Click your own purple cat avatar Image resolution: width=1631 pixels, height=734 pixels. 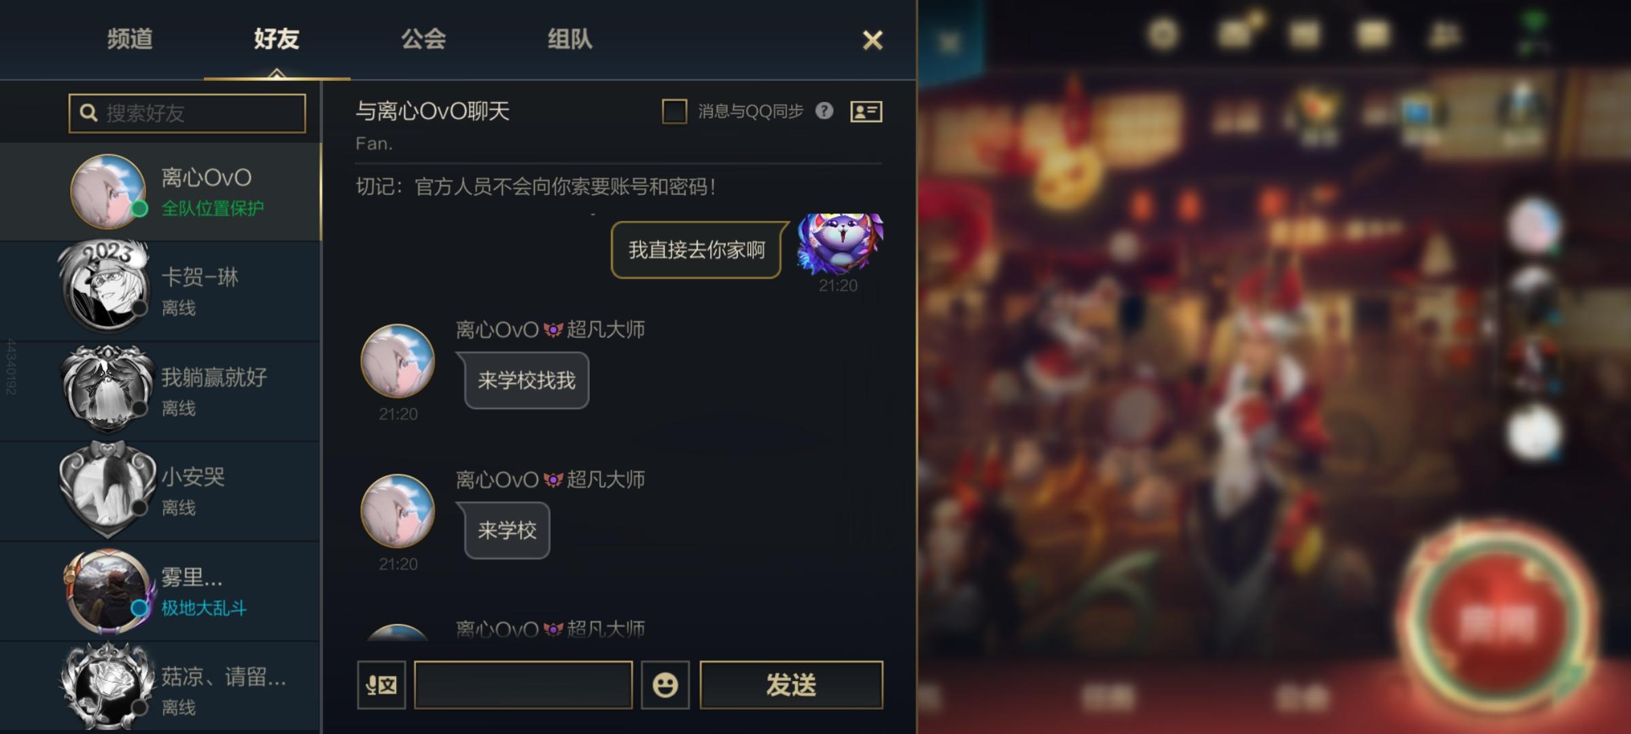[x=840, y=243]
